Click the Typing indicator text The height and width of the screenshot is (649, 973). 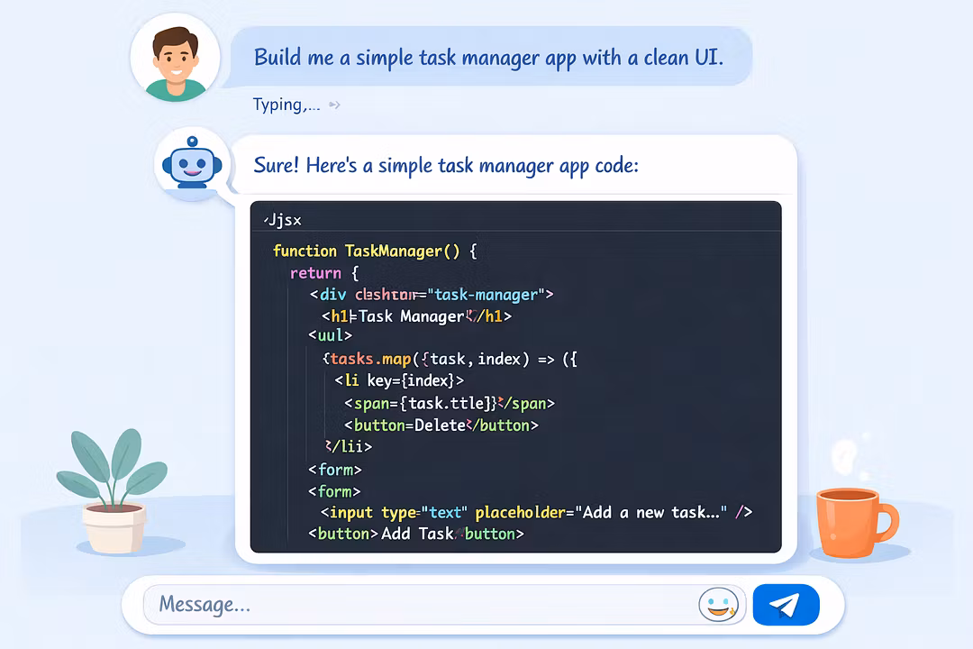pyautogui.click(x=286, y=105)
